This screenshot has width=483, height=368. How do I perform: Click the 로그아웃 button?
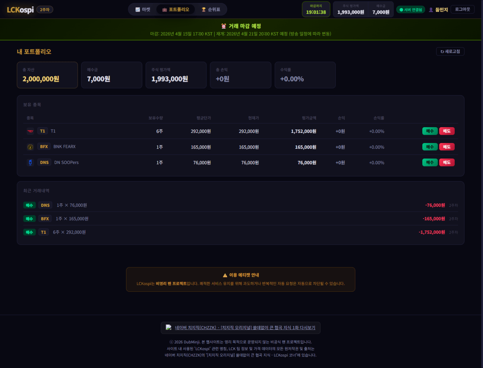pos(462,9)
